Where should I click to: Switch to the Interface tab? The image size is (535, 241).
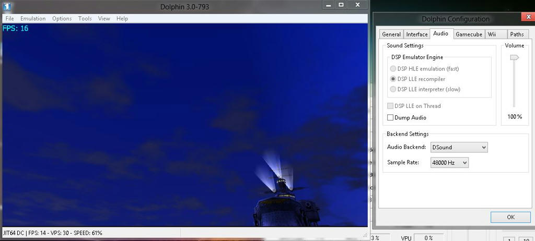click(x=416, y=34)
